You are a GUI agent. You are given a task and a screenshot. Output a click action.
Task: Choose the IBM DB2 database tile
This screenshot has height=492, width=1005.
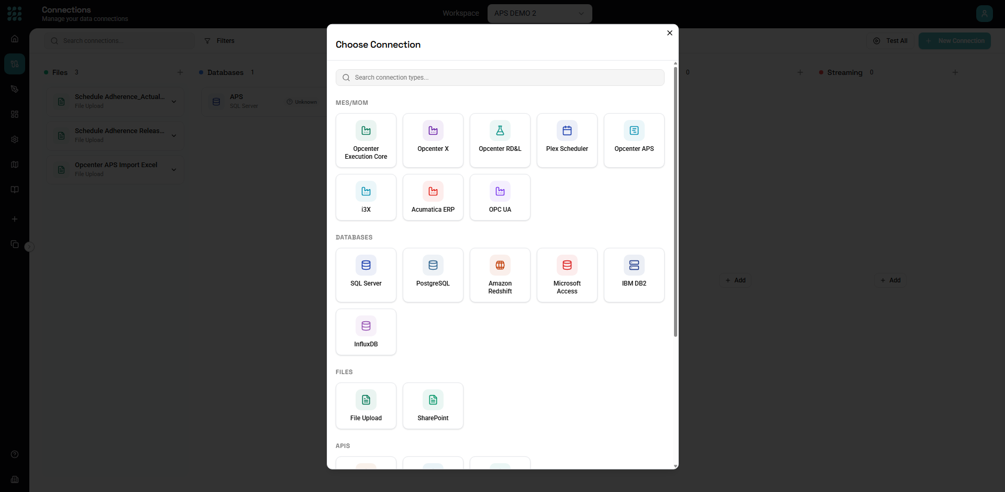click(634, 275)
